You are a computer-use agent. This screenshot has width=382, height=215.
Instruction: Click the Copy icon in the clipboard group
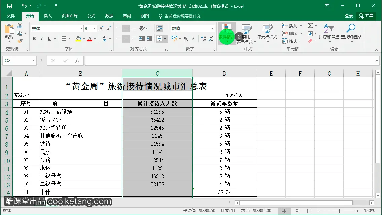pyautogui.click(x=20, y=33)
